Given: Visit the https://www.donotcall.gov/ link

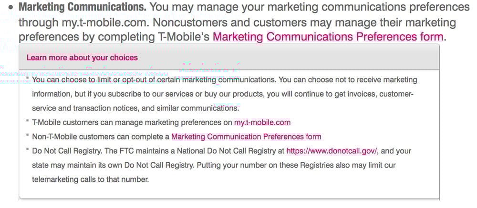Looking at the screenshot, I should coord(332,151).
